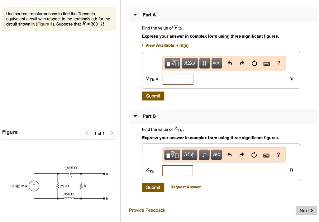The image size is (319, 222).
Task: Focus the VTh answer input field
Action: pos(178,79)
